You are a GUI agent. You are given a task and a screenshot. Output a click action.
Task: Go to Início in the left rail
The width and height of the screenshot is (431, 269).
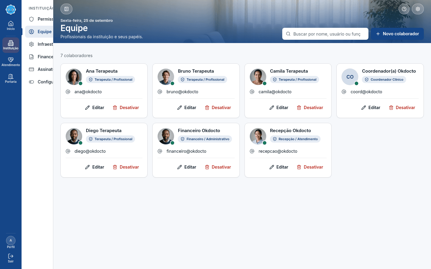[x=11, y=25]
